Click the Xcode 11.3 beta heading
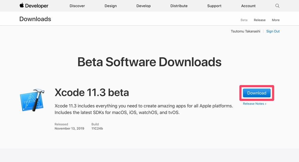Screen dimensions: 299x162 (x=92, y=92)
